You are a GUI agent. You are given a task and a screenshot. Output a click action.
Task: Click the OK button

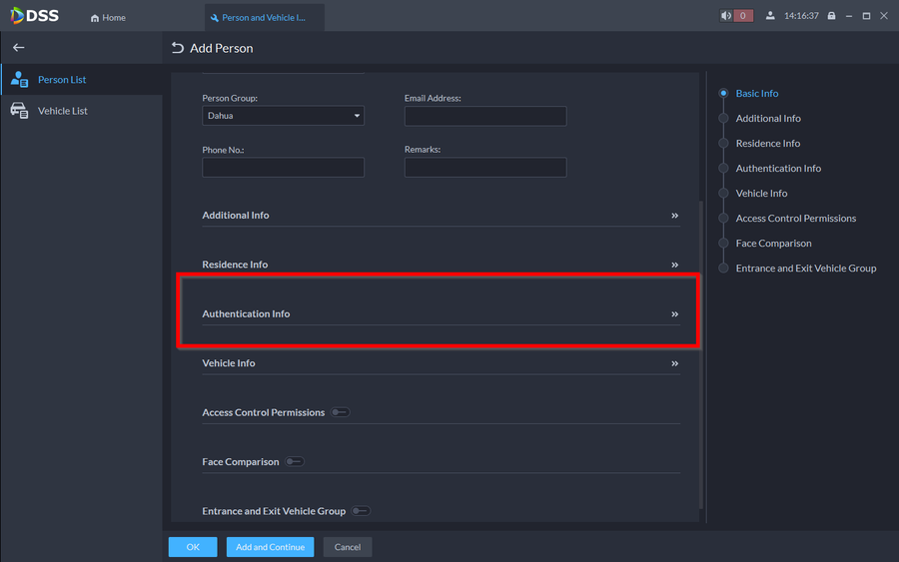[193, 547]
